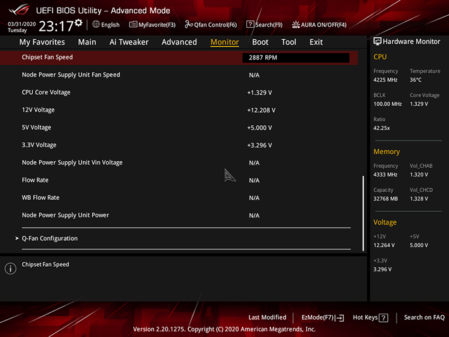Click the info icon beside the help text
Image resolution: width=449 pixels, height=337 pixels.
click(11, 269)
